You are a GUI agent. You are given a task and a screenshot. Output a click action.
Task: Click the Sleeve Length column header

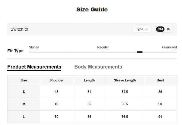click(125, 80)
